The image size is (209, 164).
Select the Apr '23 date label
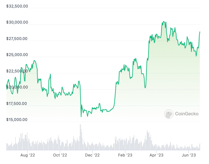[156, 155]
